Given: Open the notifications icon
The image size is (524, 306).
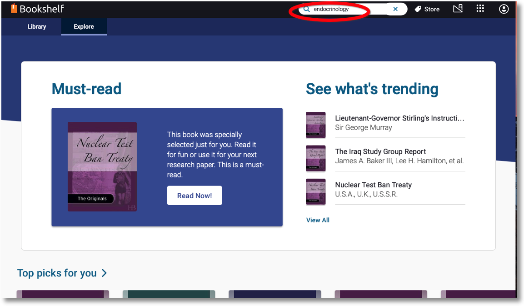Looking at the screenshot, I should point(458,9).
